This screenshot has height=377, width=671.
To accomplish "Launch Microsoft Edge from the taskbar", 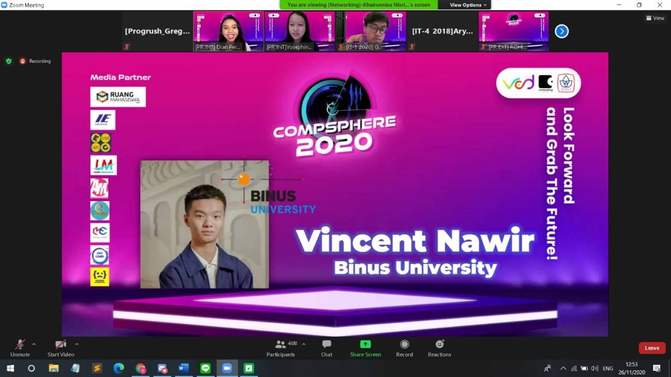I will coord(118,368).
